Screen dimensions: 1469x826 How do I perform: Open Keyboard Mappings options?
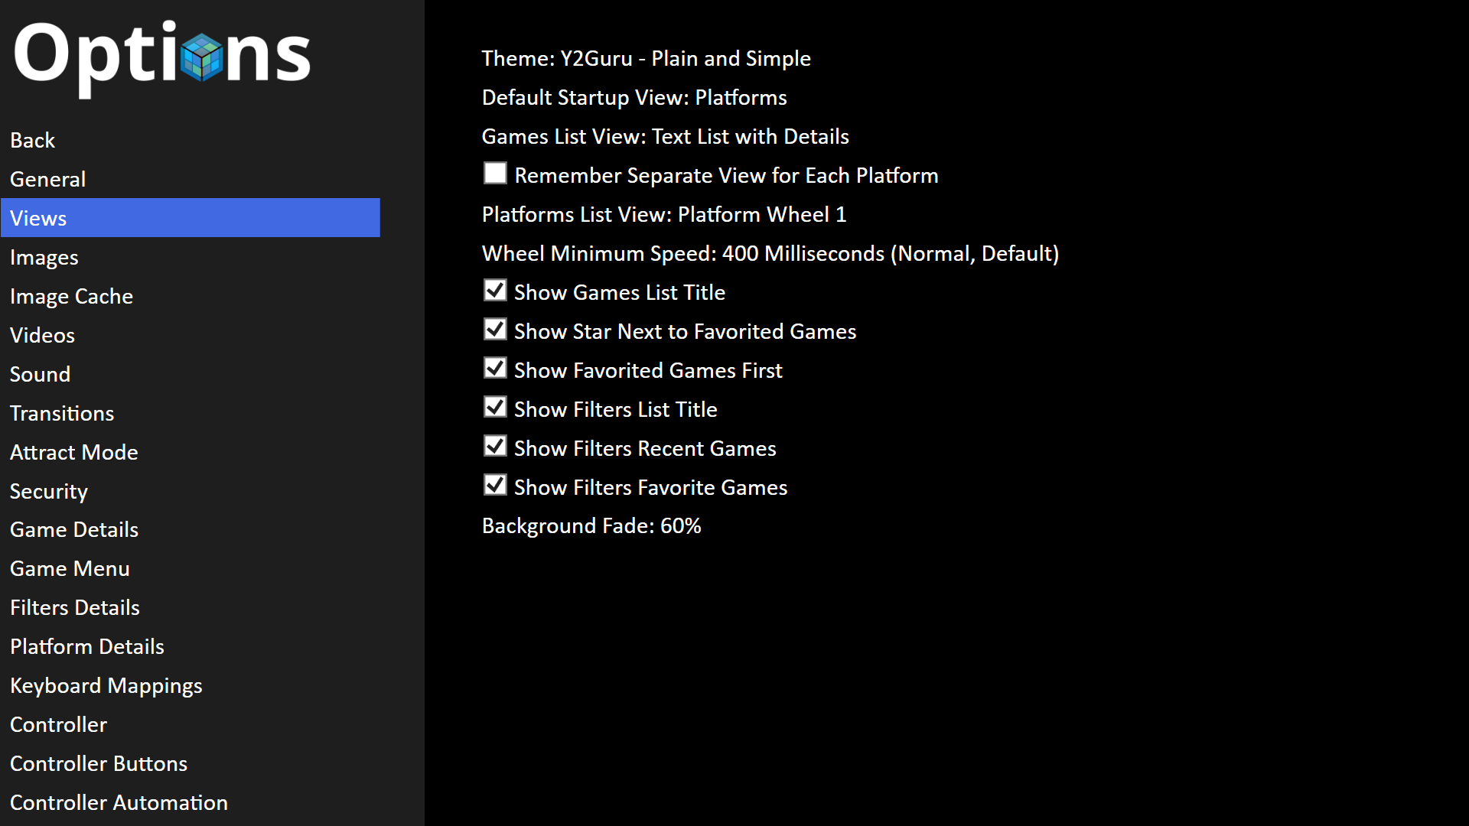click(x=106, y=686)
